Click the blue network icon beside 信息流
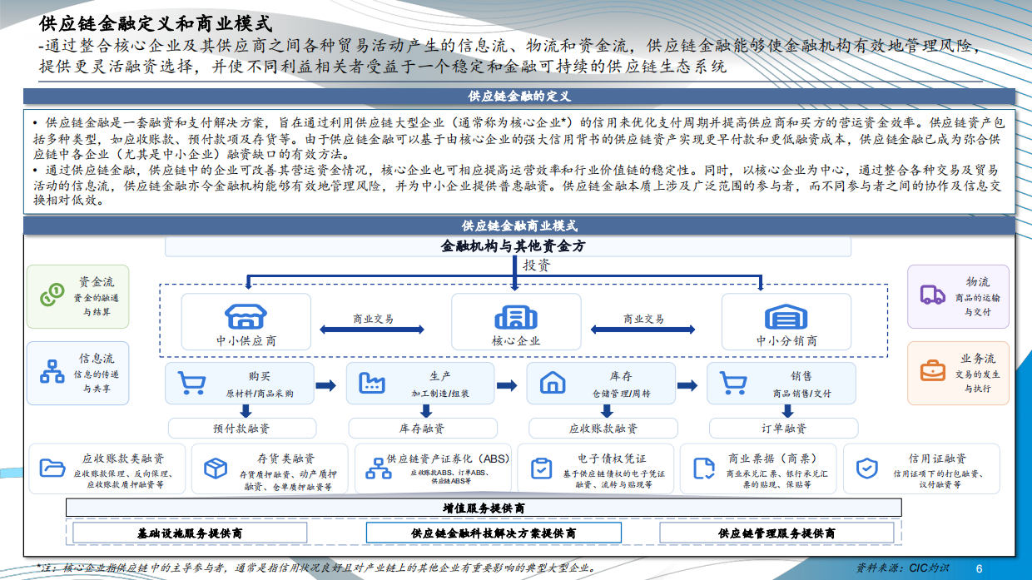1032x580 pixels. pos(52,372)
